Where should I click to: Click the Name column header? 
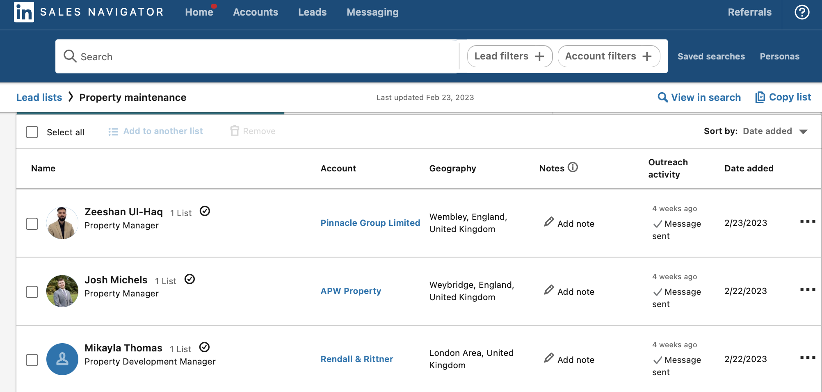click(43, 169)
